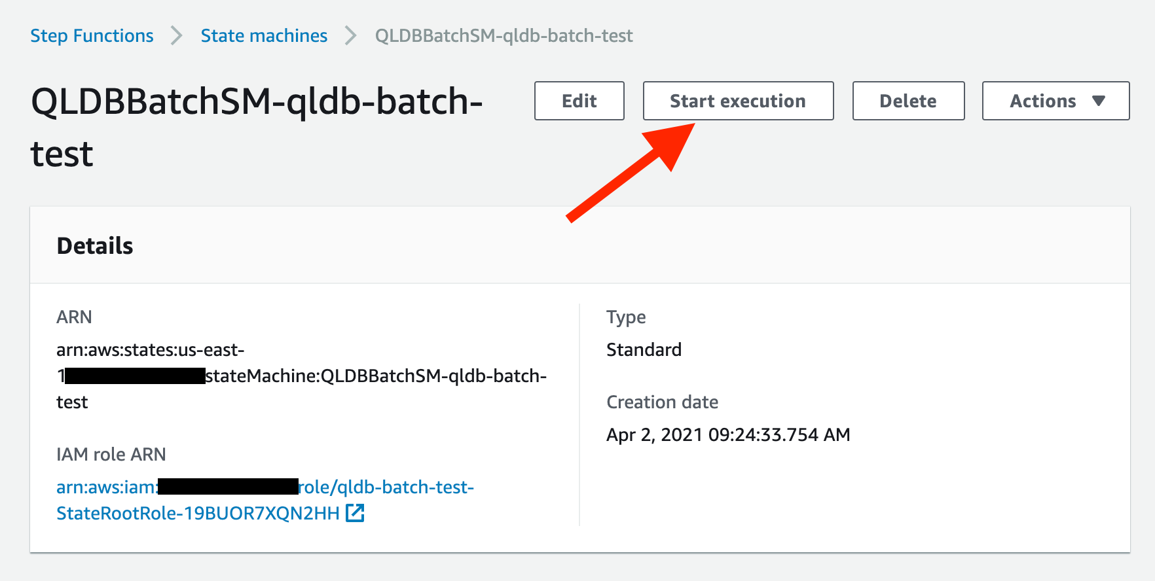Click Start execution button

[x=738, y=101]
